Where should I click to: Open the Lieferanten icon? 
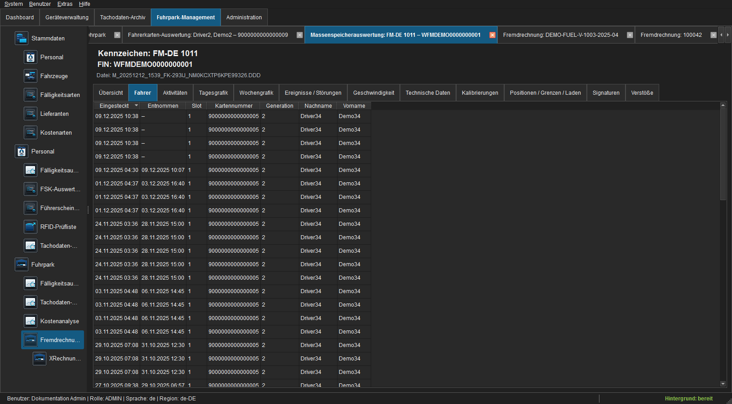click(x=31, y=114)
